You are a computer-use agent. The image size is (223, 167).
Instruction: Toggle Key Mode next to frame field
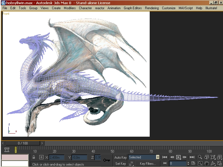(x=165, y=163)
